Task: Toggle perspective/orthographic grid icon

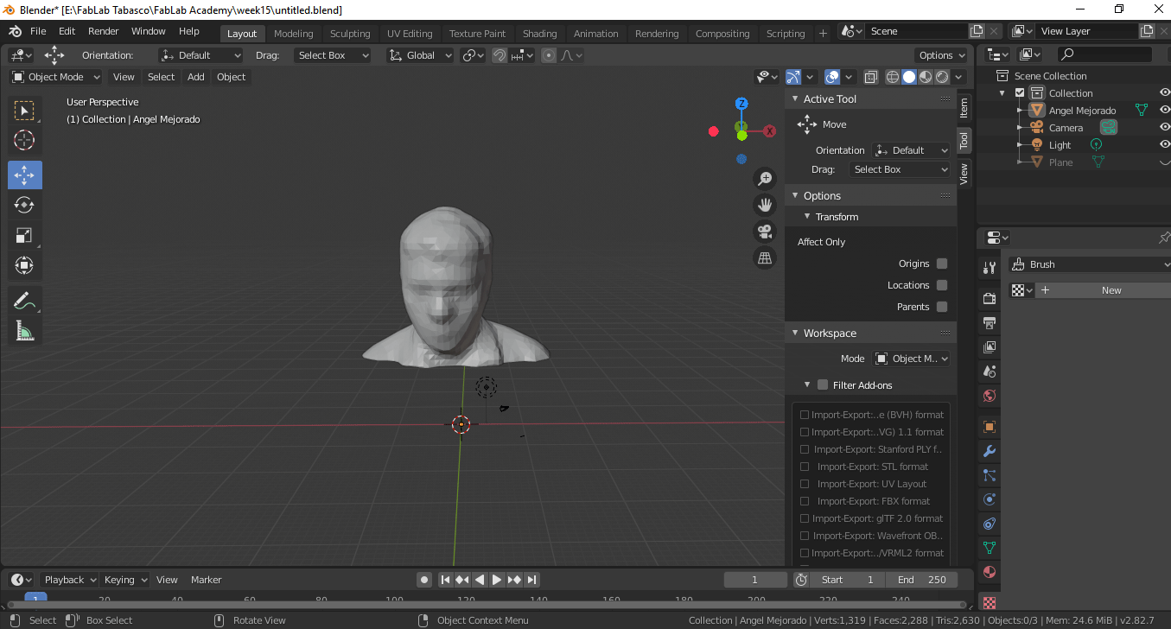Action: (765, 257)
